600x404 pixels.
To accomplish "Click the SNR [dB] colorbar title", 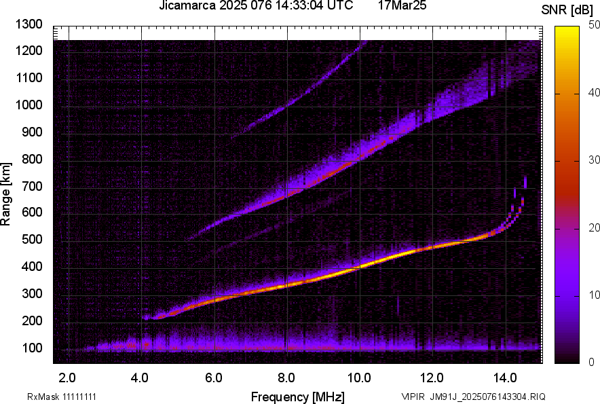I will tap(567, 10).
